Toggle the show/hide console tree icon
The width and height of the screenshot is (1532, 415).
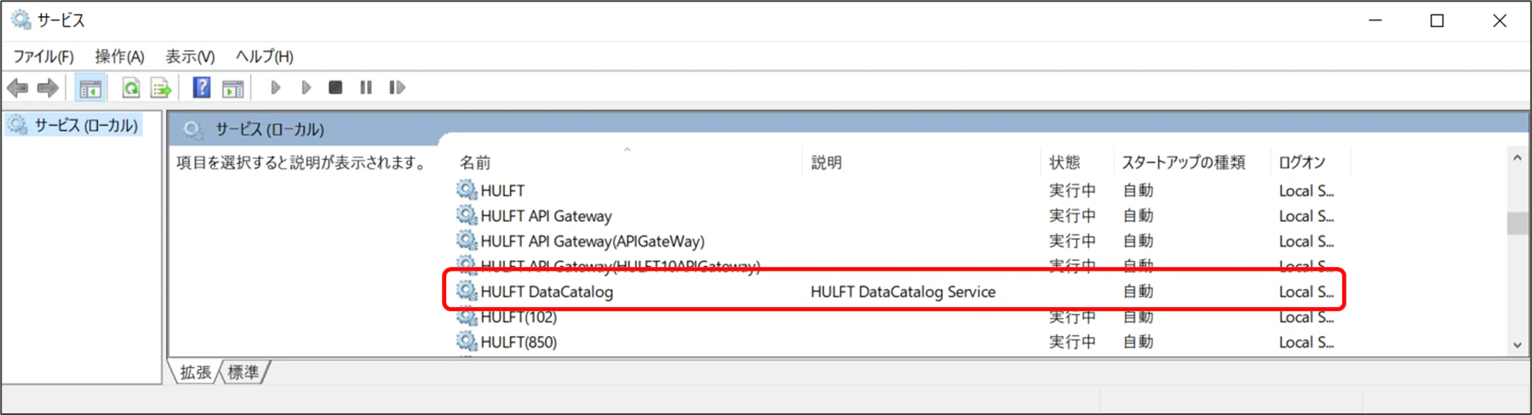[x=89, y=88]
